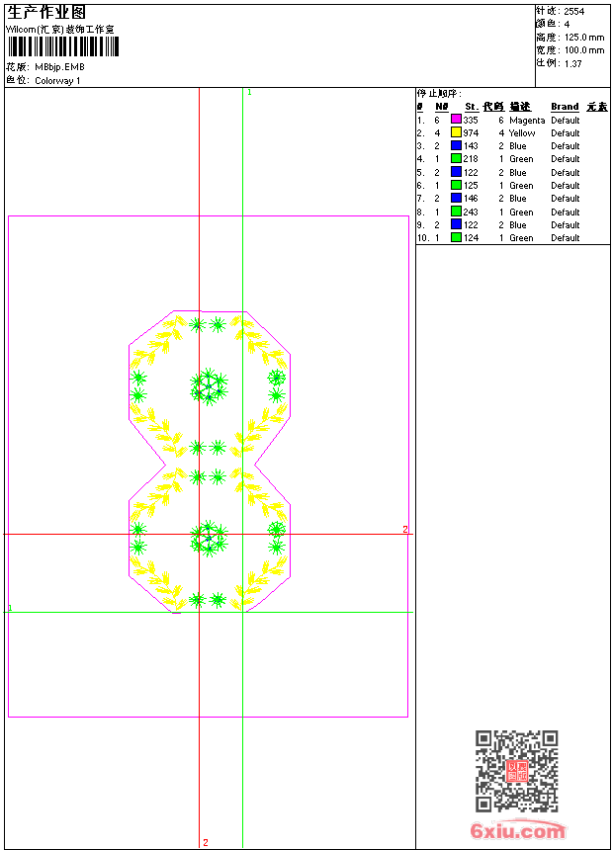Click the barcode under the Wilcom header
Viewport: 613px width, 850px height.
(x=63, y=46)
